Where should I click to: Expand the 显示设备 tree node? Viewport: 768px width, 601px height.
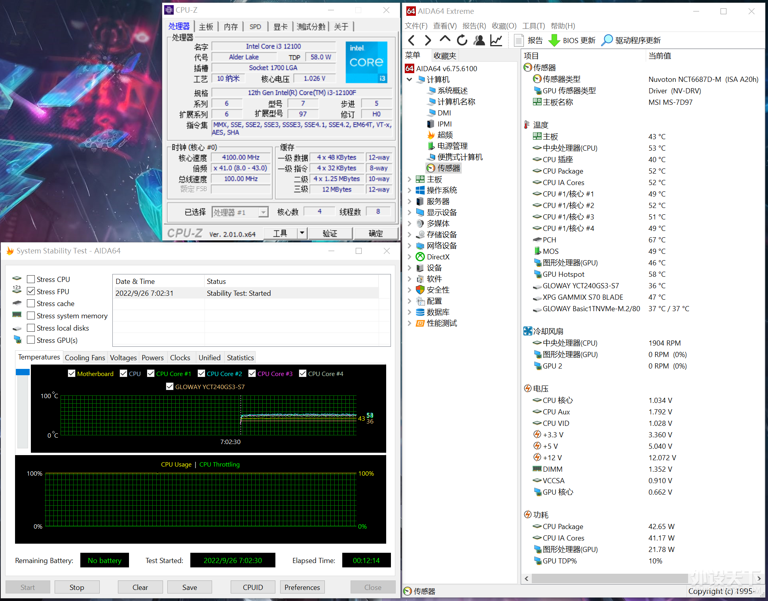click(410, 212)
